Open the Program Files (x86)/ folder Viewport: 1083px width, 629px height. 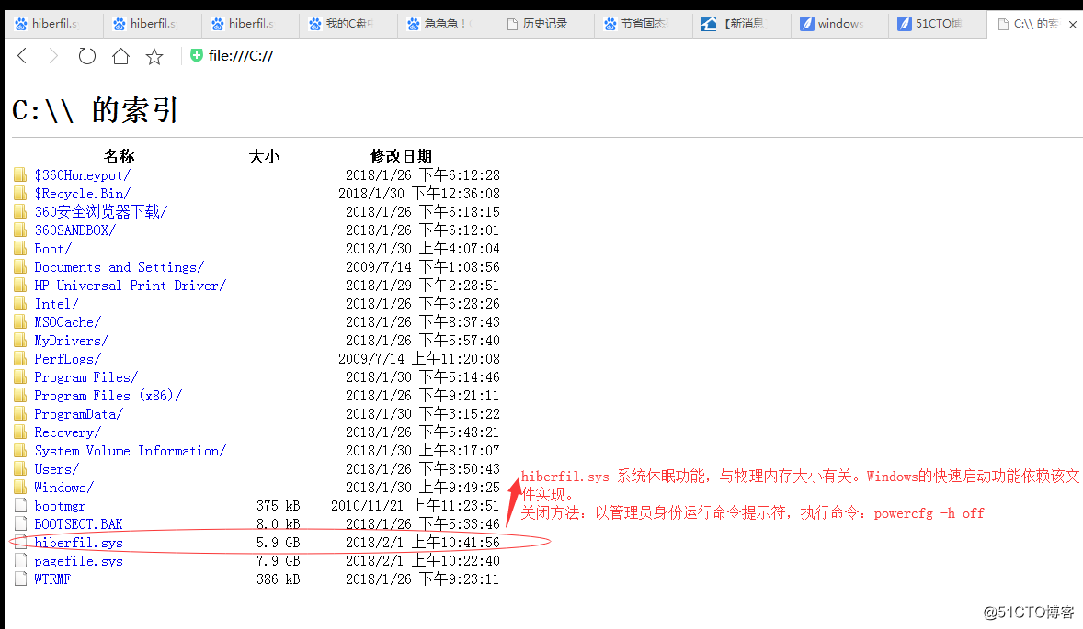(108, 396)
